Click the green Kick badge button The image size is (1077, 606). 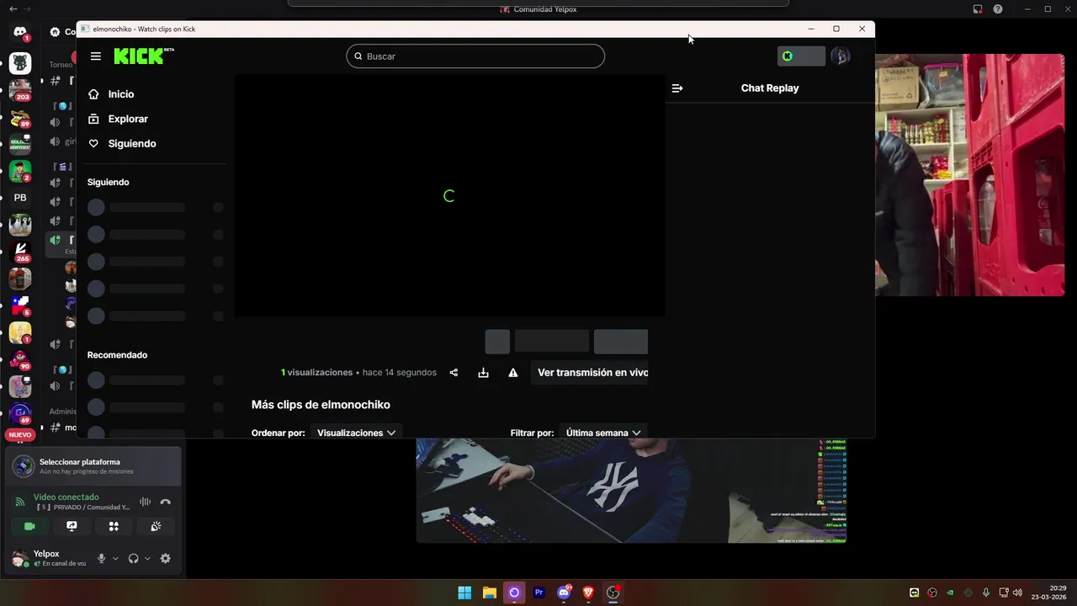click(x=801, y=56)
